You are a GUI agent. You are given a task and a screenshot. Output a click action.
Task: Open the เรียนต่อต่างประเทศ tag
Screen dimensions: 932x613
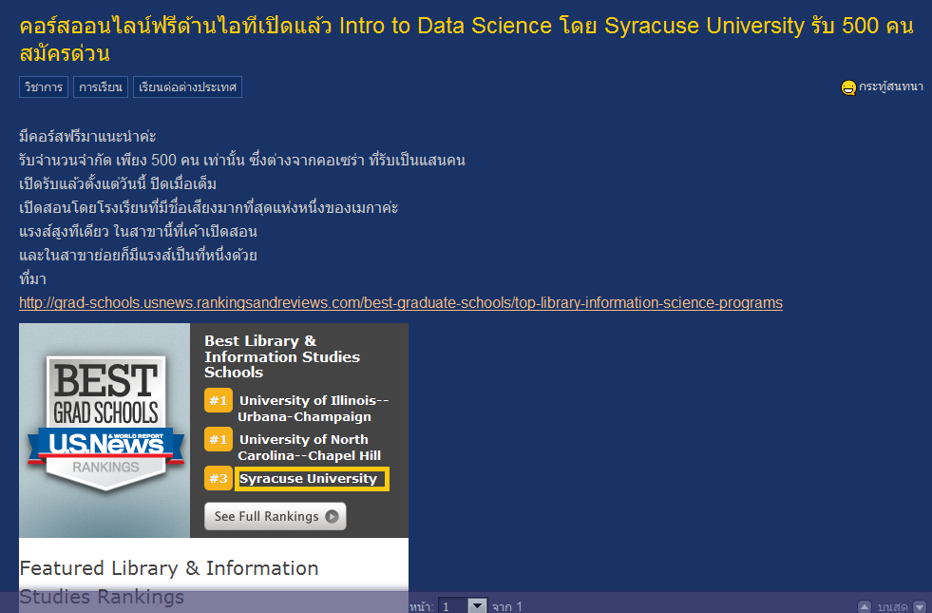click(x=187, y=86)
